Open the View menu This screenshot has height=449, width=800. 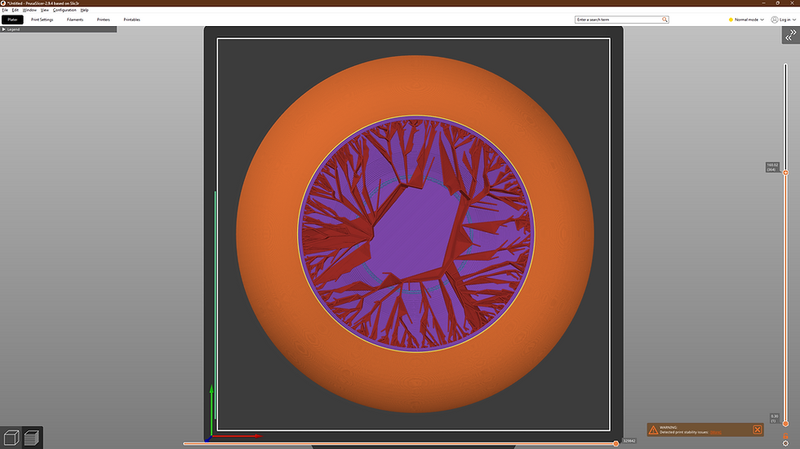(45, 10)
